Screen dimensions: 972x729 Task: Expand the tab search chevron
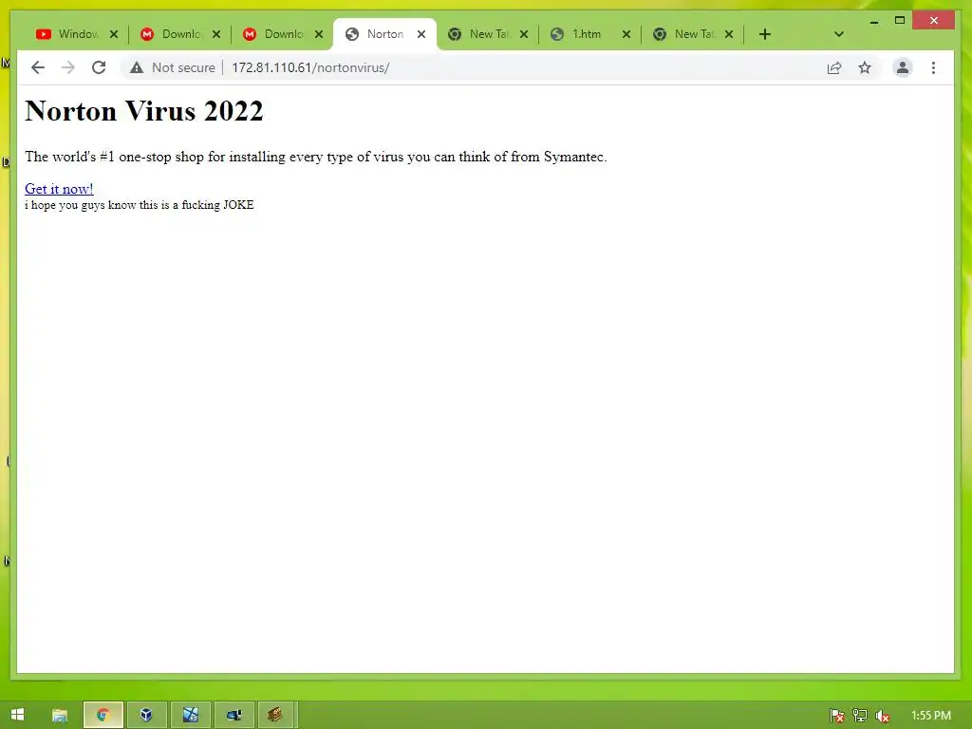pyautogui.click(x=839, y=34)
